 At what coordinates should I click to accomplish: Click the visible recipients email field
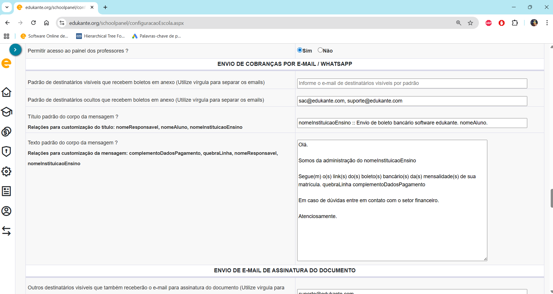pos(412,83)
